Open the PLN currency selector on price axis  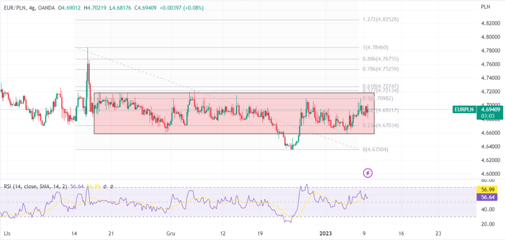485,6
